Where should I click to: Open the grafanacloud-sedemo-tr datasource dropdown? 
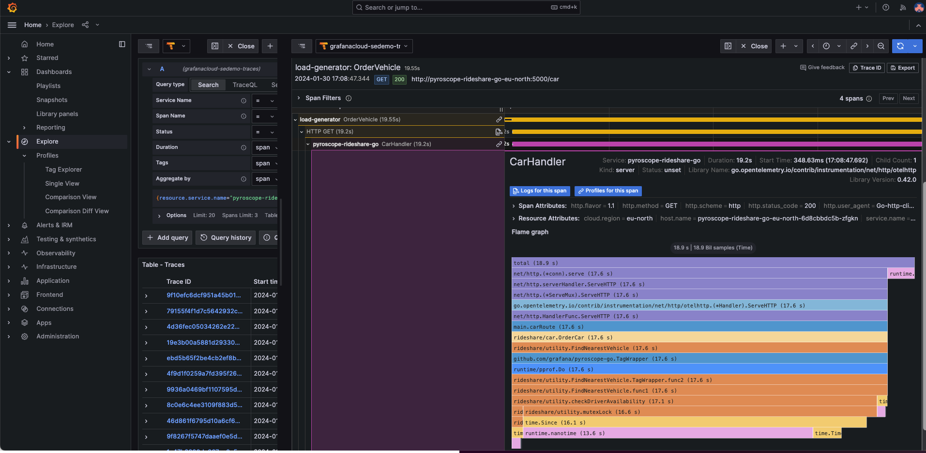point(364,46)
